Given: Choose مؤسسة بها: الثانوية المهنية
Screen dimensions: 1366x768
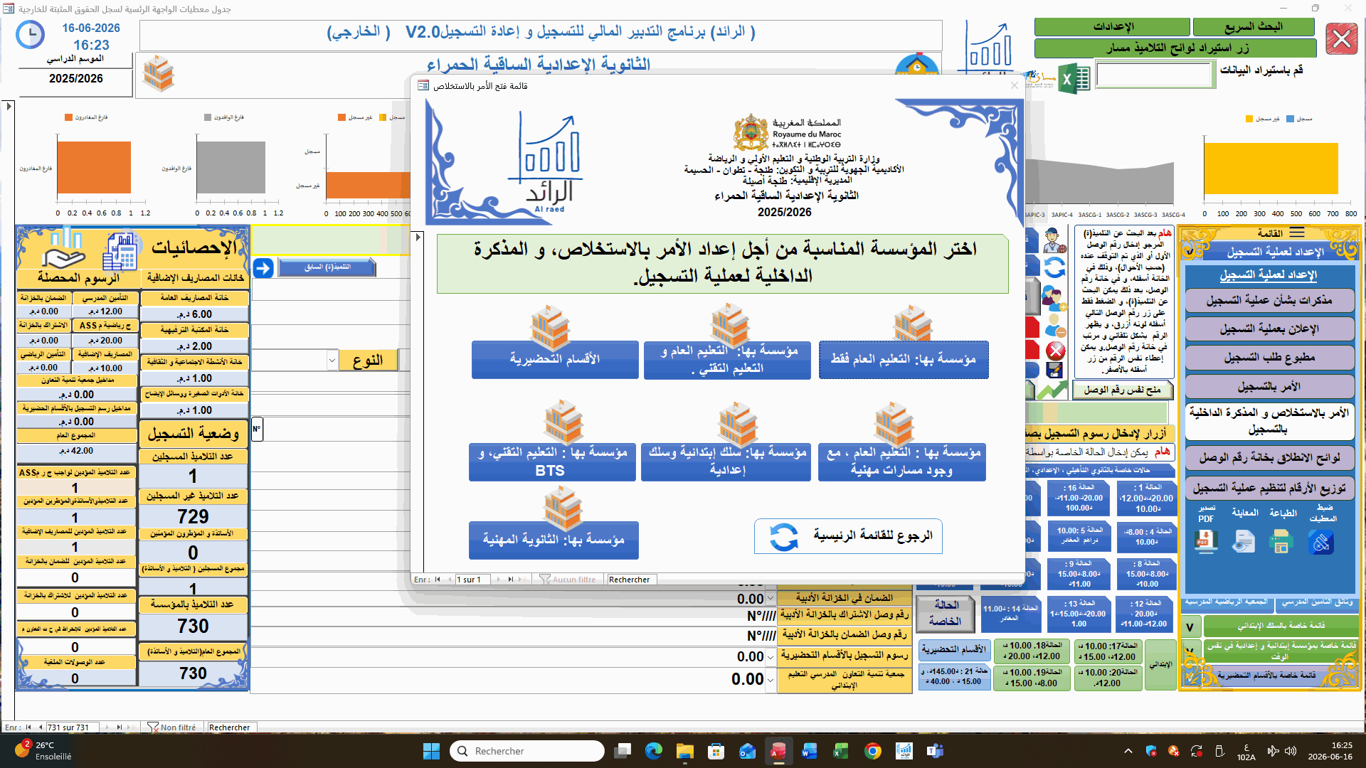Looking at the screenshot, I should 554,540.
